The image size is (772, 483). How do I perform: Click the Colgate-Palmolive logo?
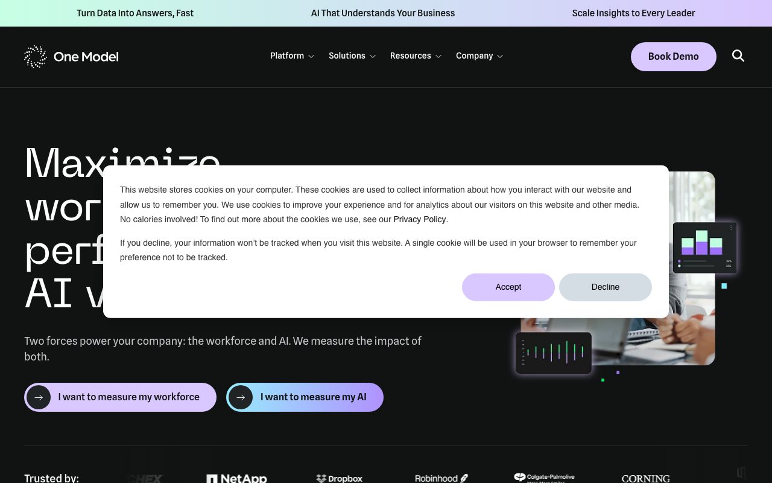tap(544, 478)
